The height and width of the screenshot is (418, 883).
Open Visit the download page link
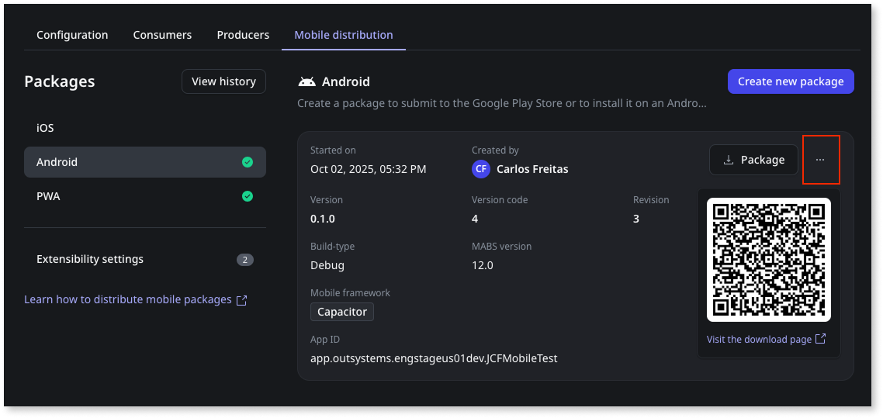pyautogui.click(x=759, y=339)
